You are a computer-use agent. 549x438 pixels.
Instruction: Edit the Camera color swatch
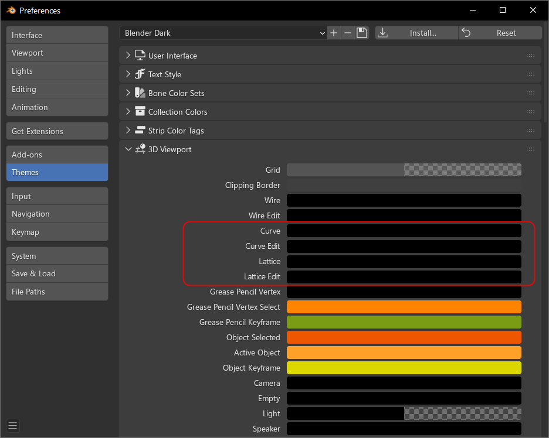[404, 383]
